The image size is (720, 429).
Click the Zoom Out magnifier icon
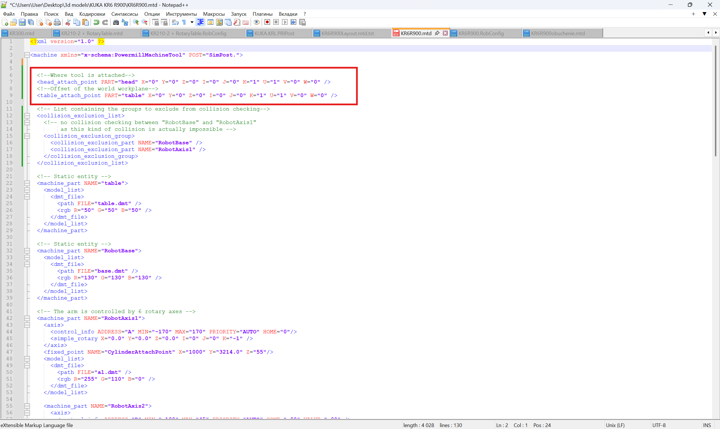pyautogui.click(x=144, y=22)
